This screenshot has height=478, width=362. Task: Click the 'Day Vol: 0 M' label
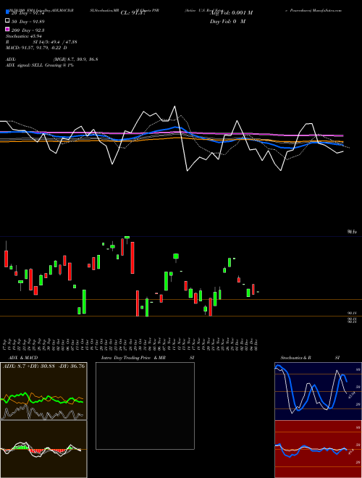pos(227,21)
